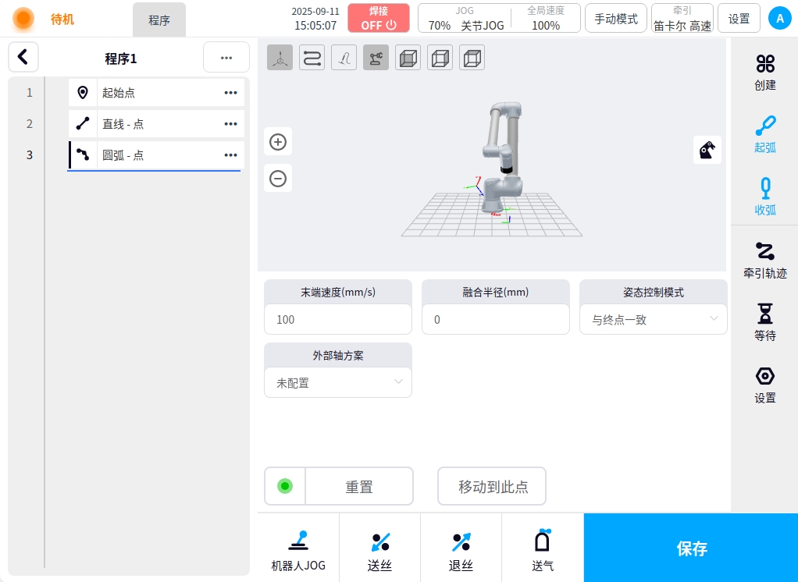Click the 移动到此点 button
This screenshot has width=798, height=582.
(492, 487)
